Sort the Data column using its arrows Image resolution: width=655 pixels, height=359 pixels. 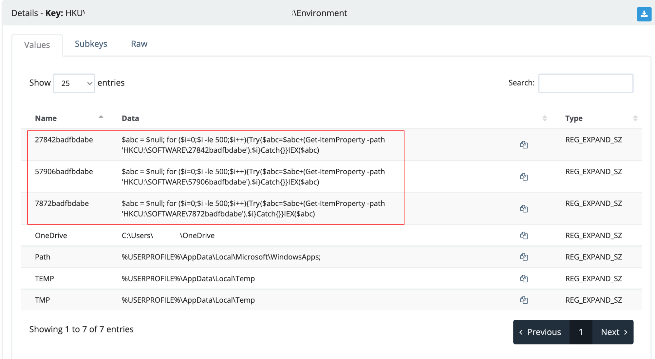coord(544,118)
